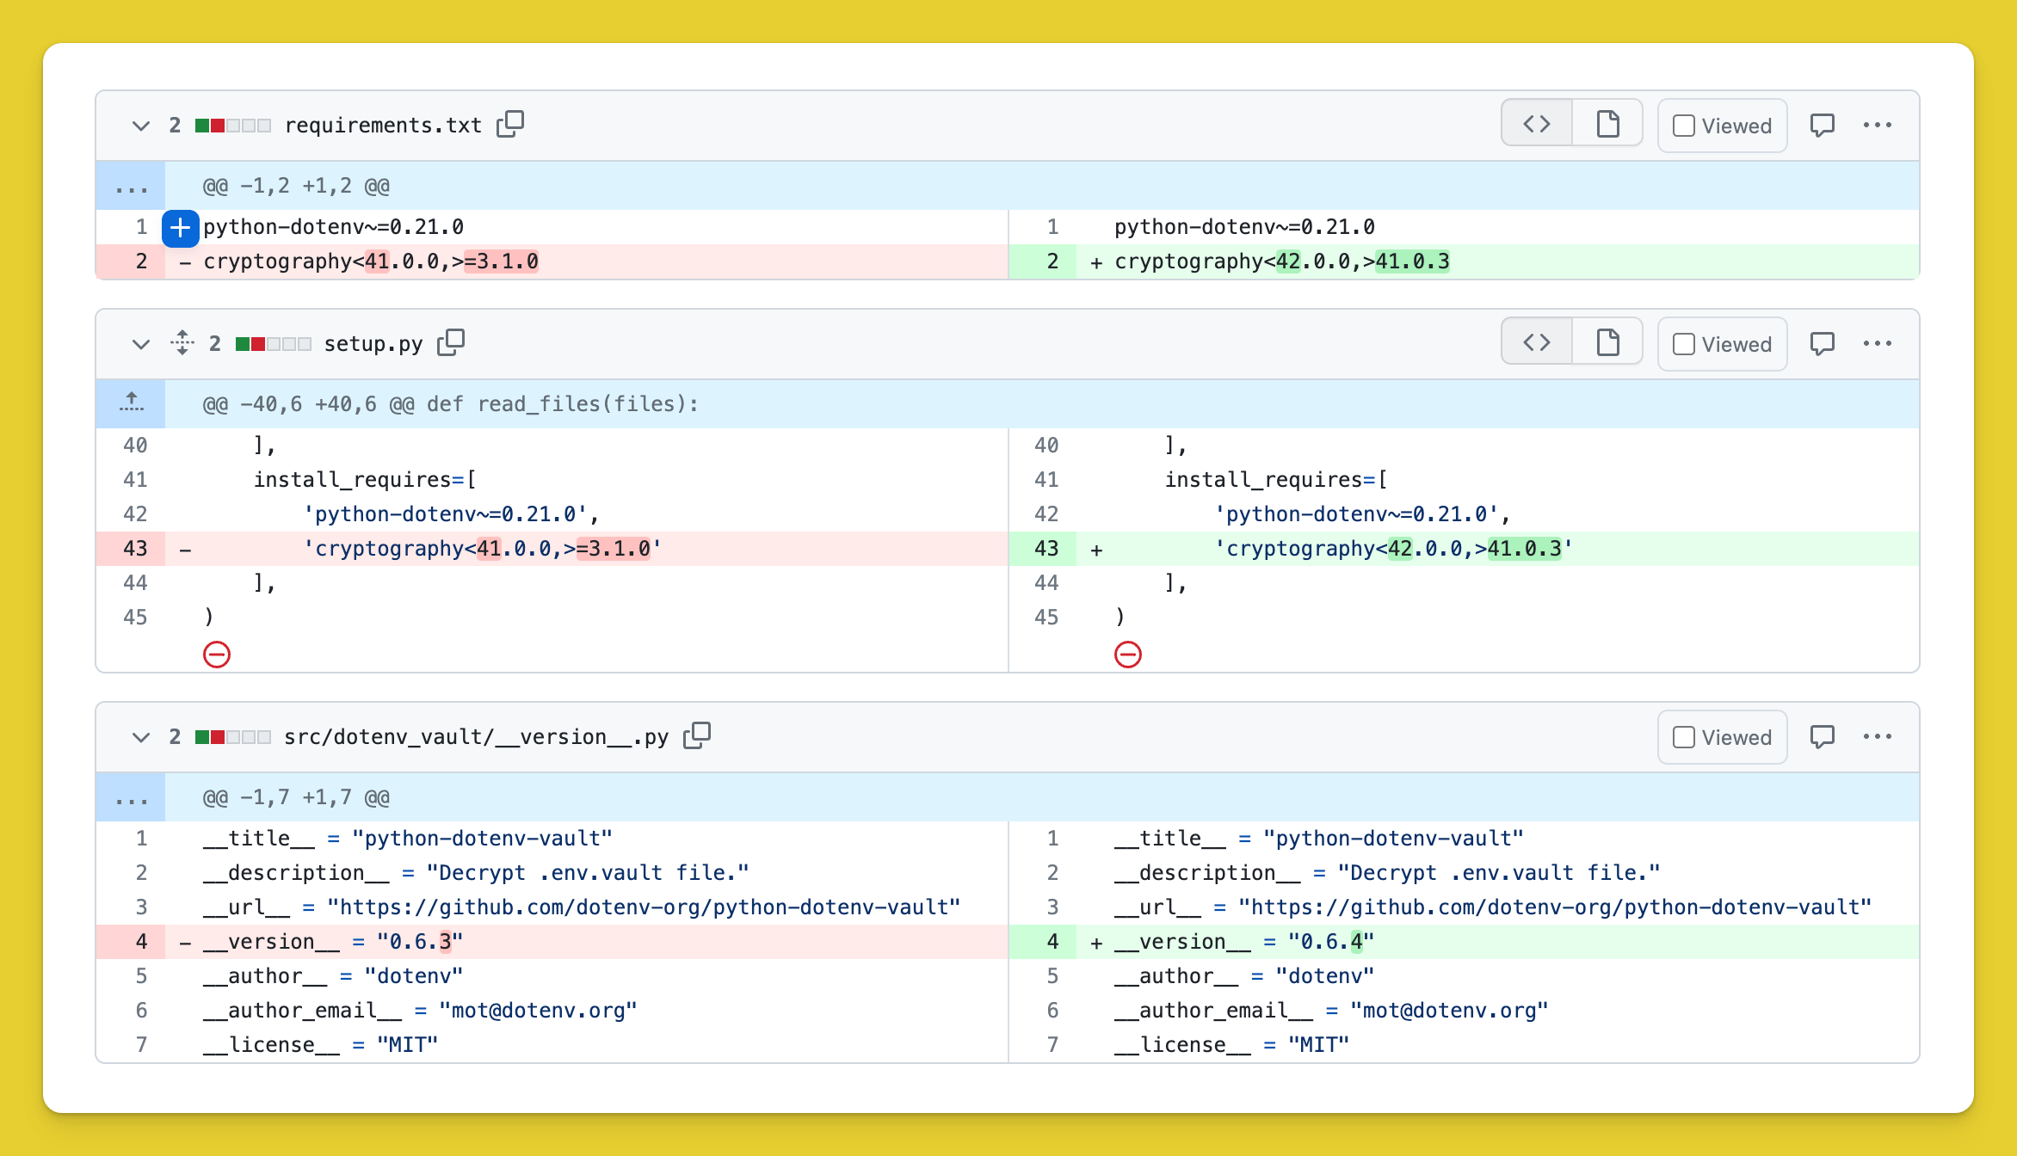
Task: Open more options menu for __version__.py
Action: coord(1877,736)
